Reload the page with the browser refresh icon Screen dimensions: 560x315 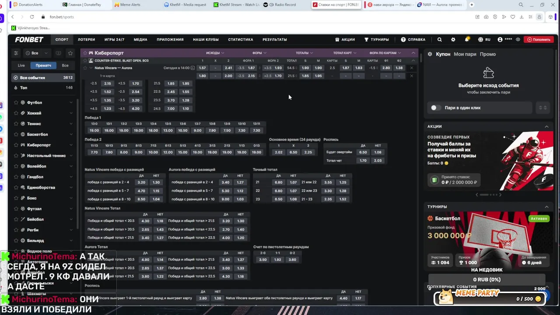point(32,17)
